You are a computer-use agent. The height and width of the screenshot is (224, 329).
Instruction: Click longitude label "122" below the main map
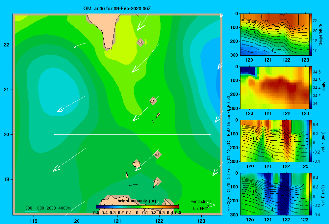pyautogui.click(x=159, y=221)
